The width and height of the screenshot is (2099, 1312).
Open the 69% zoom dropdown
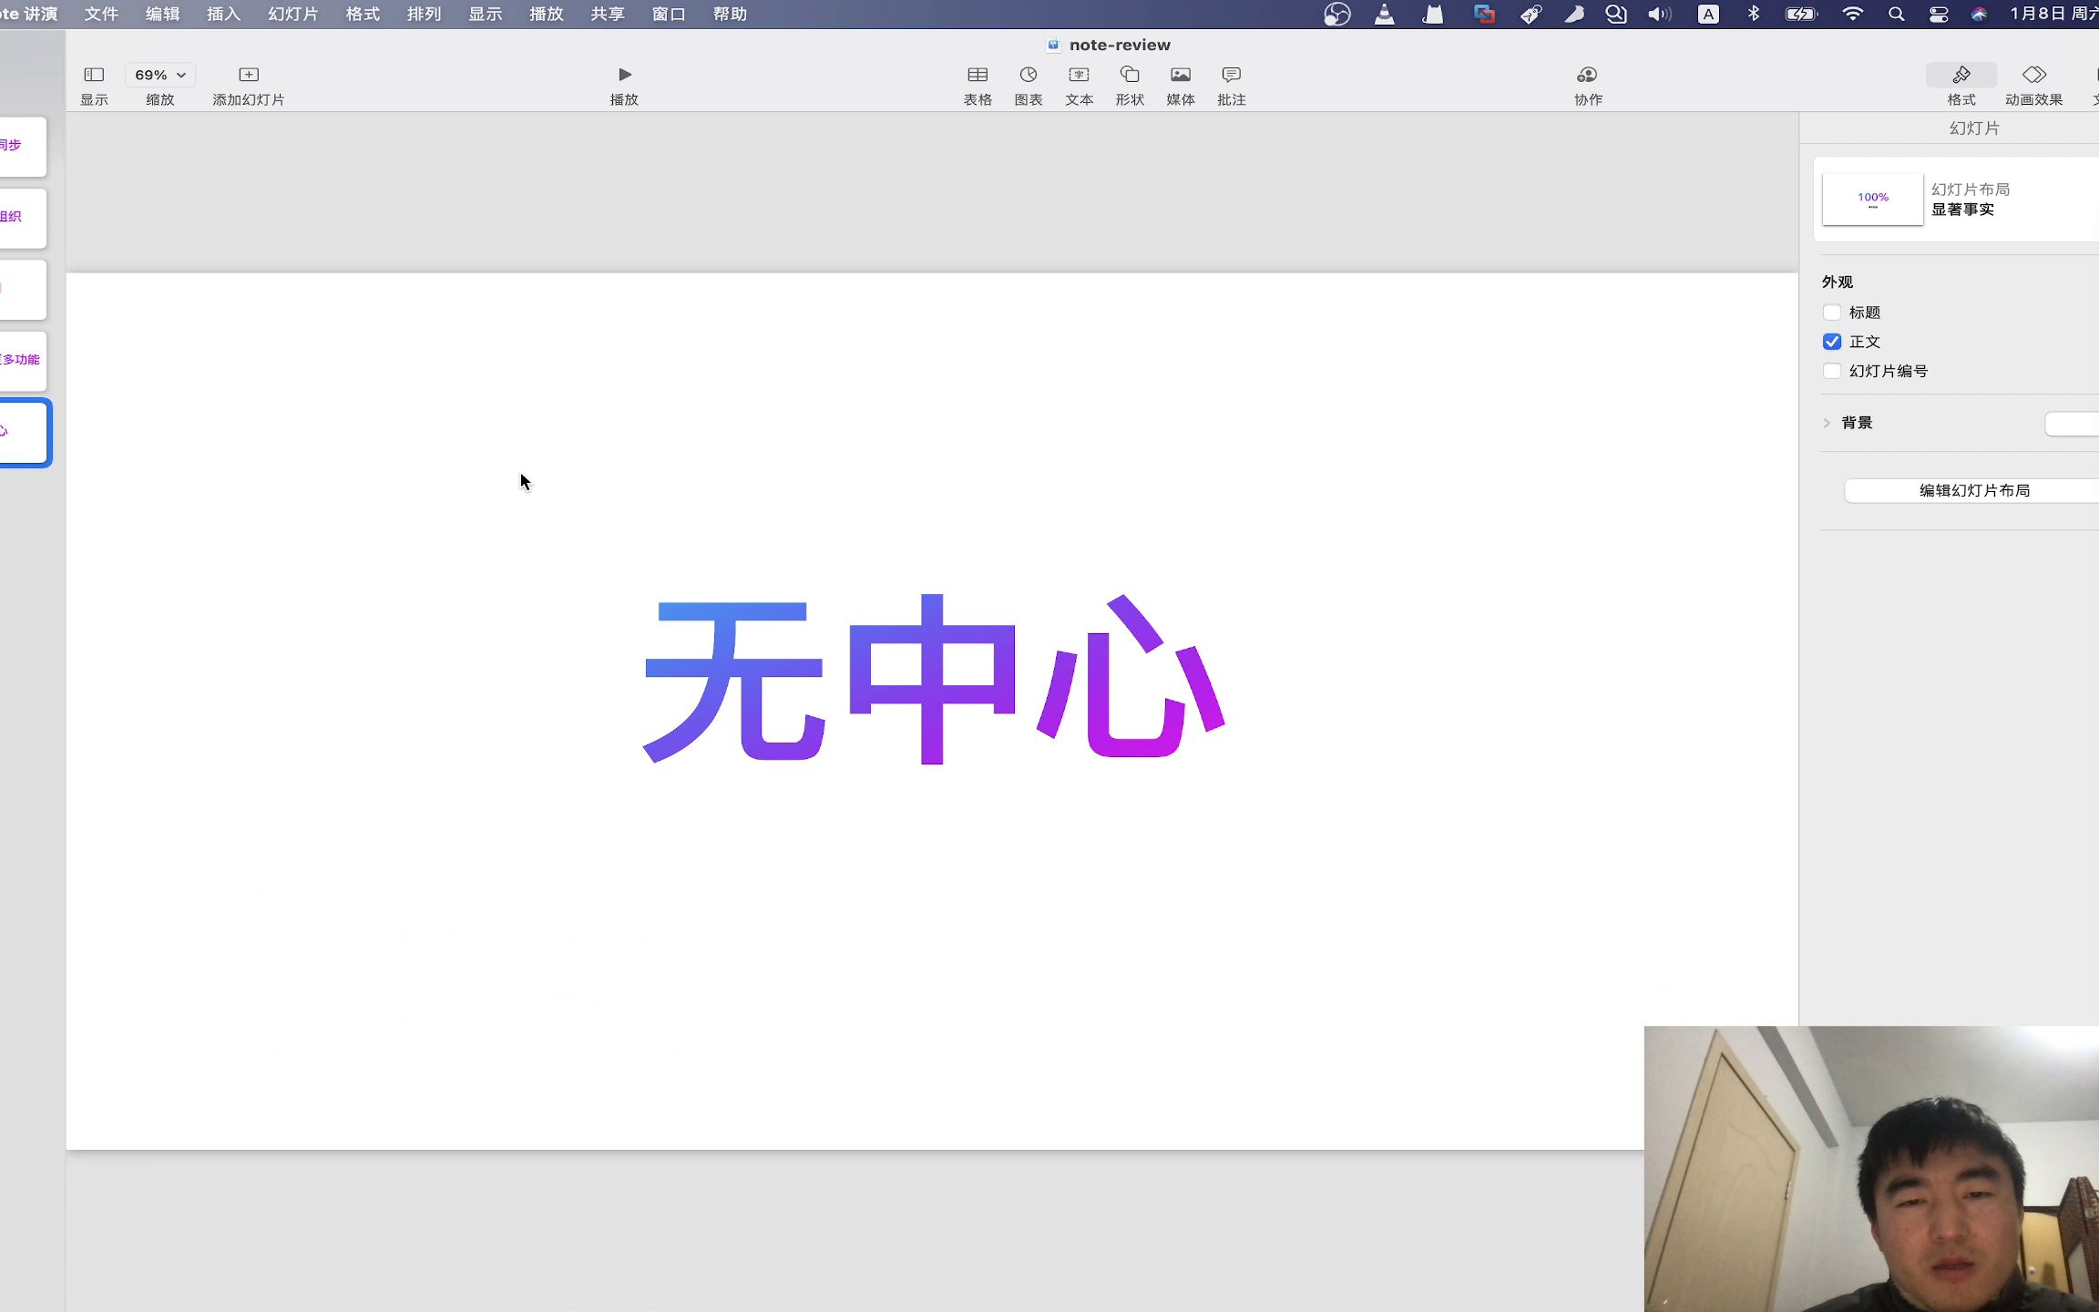tap(160, 75)
